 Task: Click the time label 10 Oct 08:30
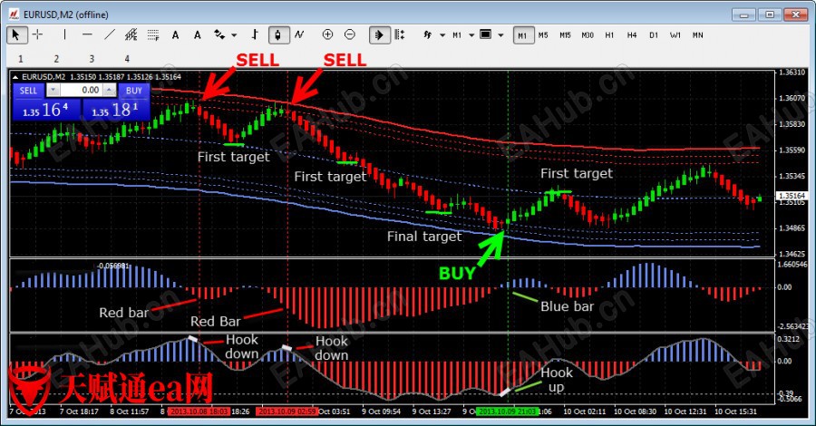pos(635,411)
